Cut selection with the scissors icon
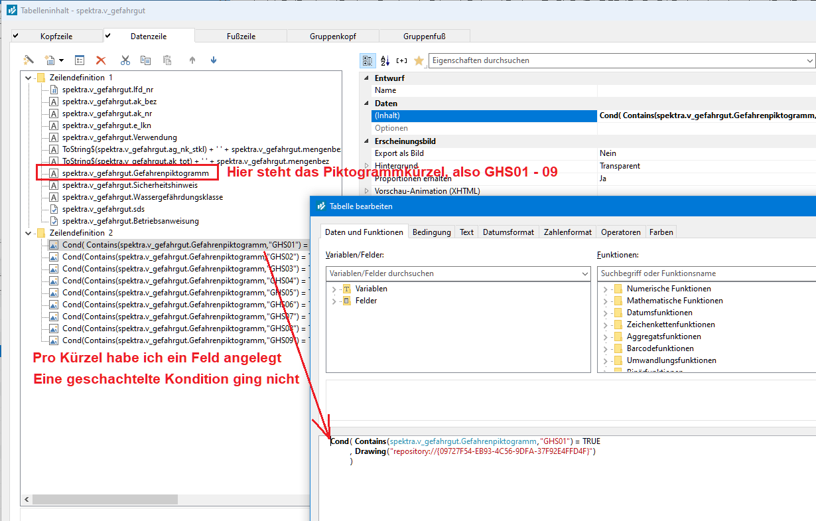The height and width of the screenshot is (521, 816). point(125,60)
